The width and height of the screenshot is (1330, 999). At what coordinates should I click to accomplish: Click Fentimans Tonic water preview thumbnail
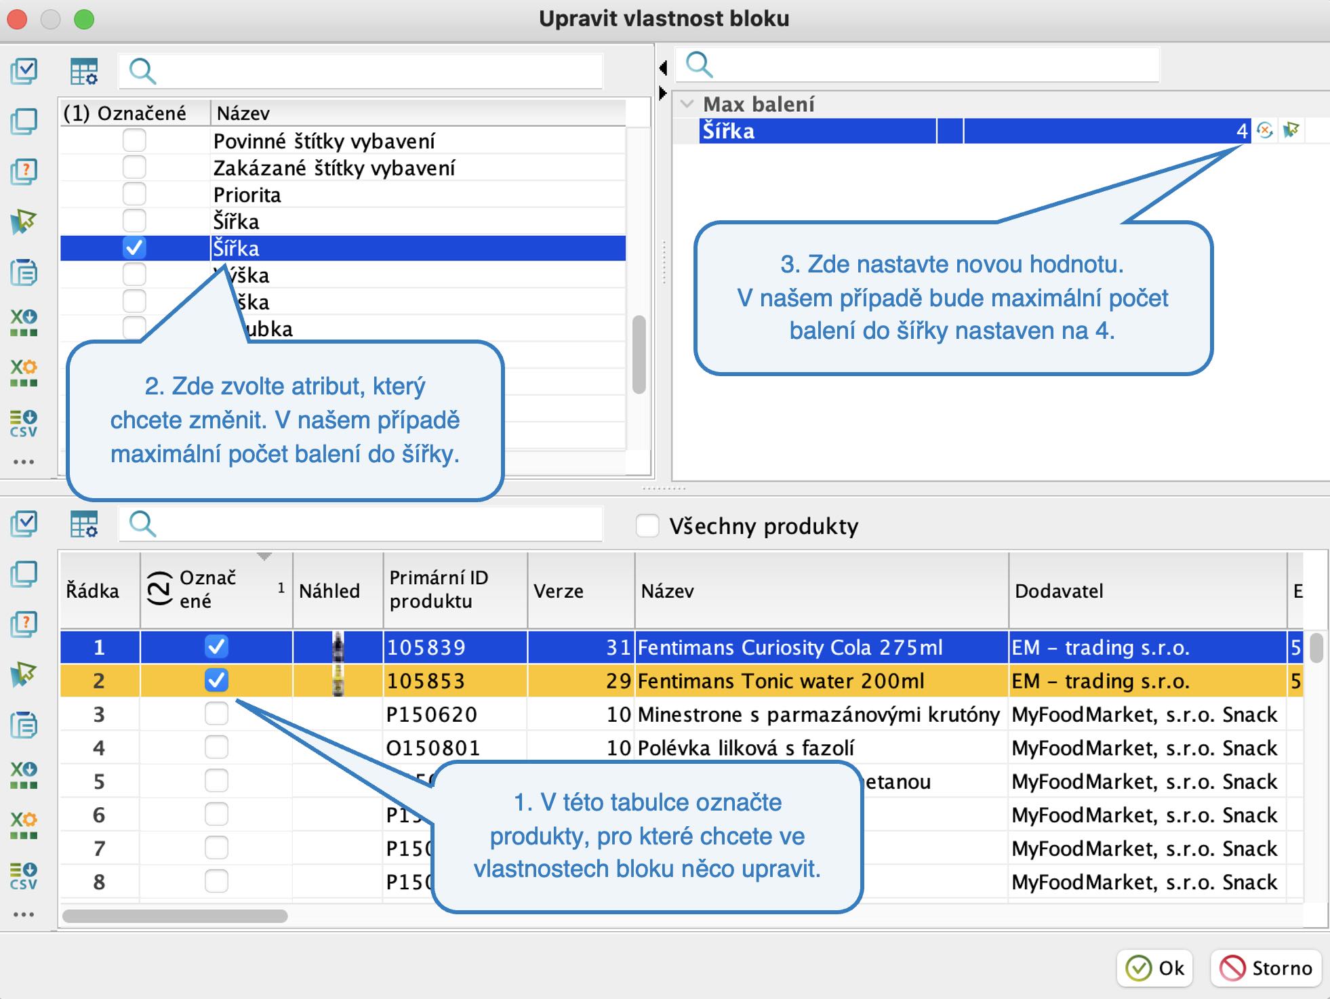338,680
